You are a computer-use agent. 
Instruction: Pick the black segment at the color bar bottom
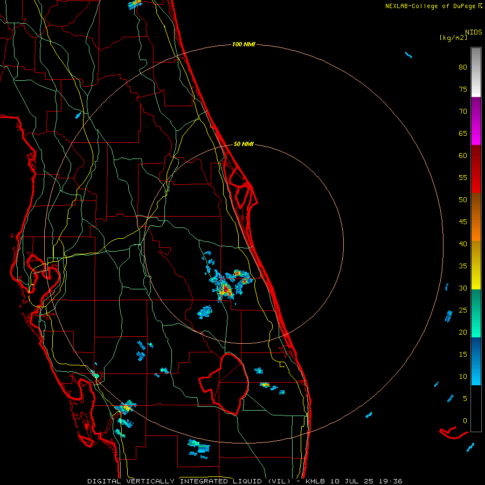[x=476, y=408]
